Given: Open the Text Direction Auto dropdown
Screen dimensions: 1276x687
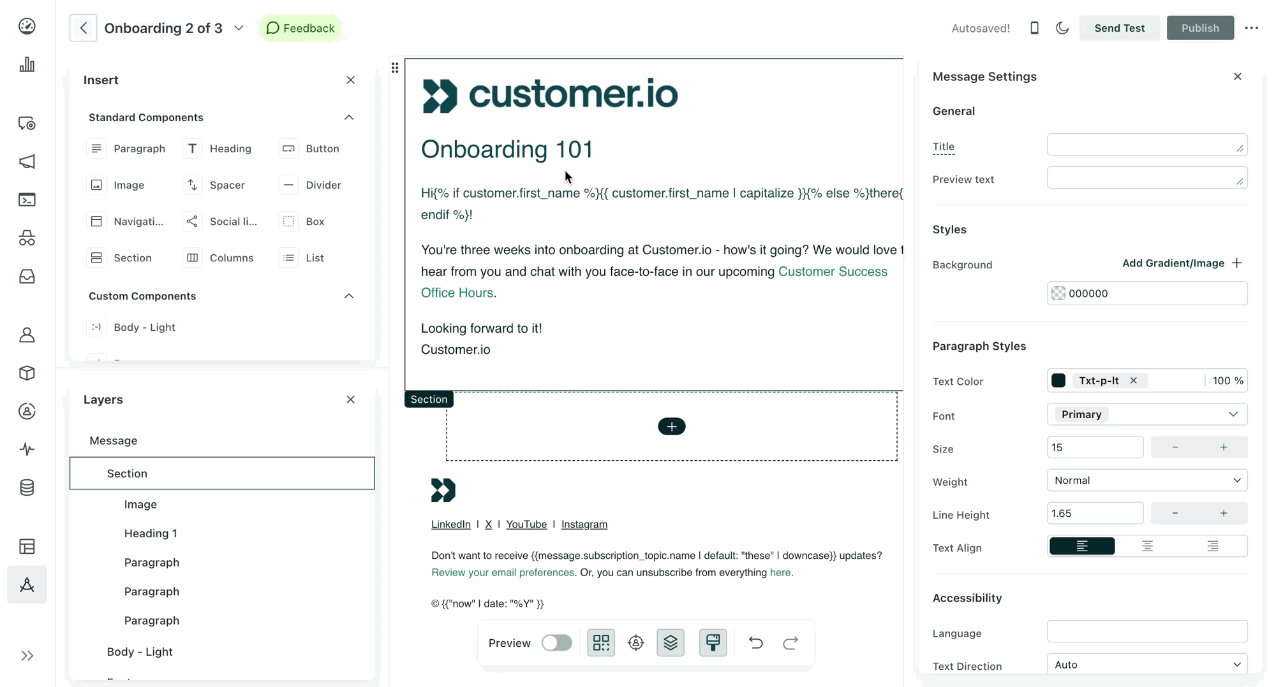Looking at the screenshot, I should click(1147, 665).
